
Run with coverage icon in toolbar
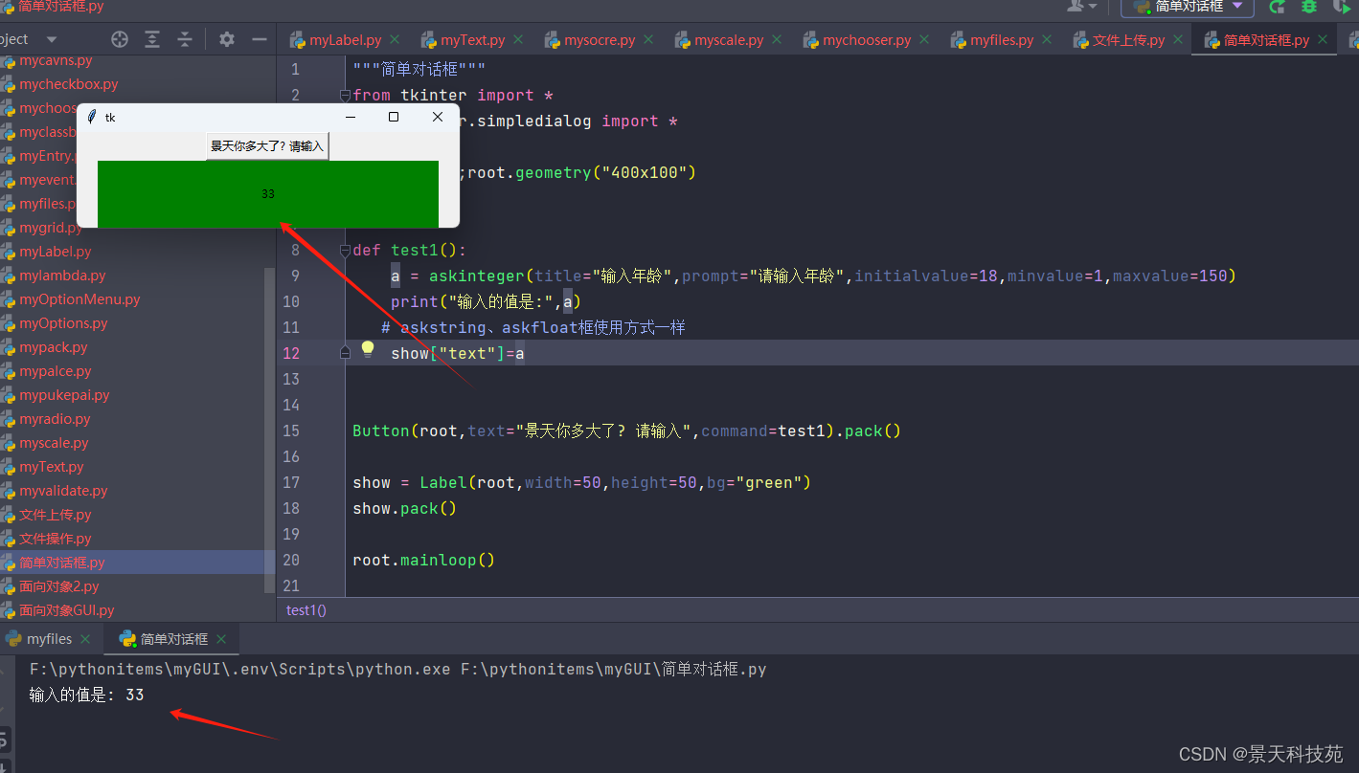click(1342, 6)
